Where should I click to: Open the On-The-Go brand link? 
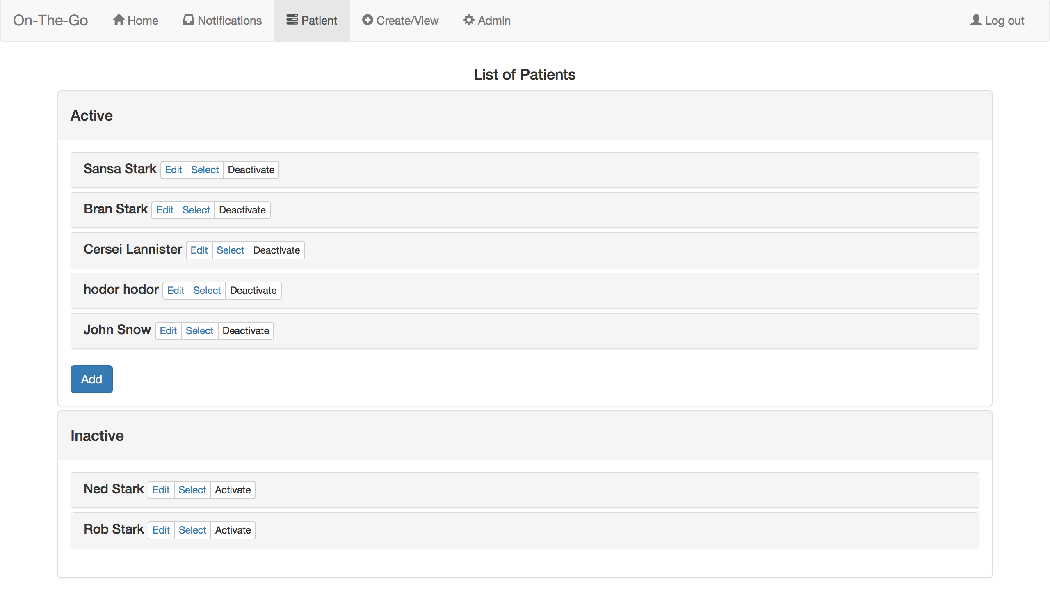pos(50,21)
